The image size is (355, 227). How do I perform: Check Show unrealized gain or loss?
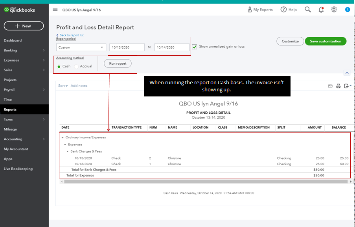pos(195,47)
